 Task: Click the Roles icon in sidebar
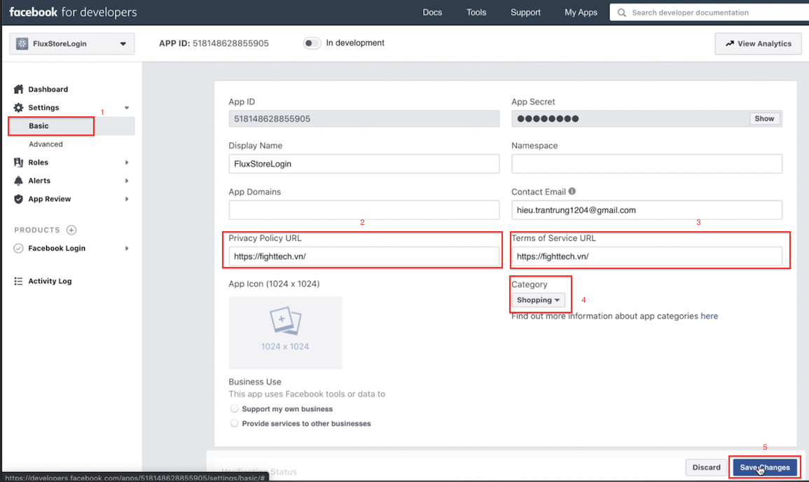point(19,162)
